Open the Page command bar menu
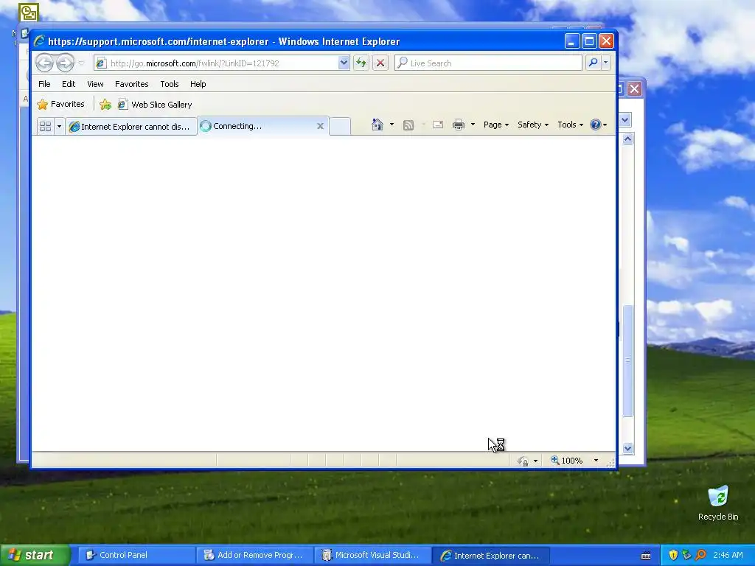Viewport: 755px width, 566px height. (496, 125)
